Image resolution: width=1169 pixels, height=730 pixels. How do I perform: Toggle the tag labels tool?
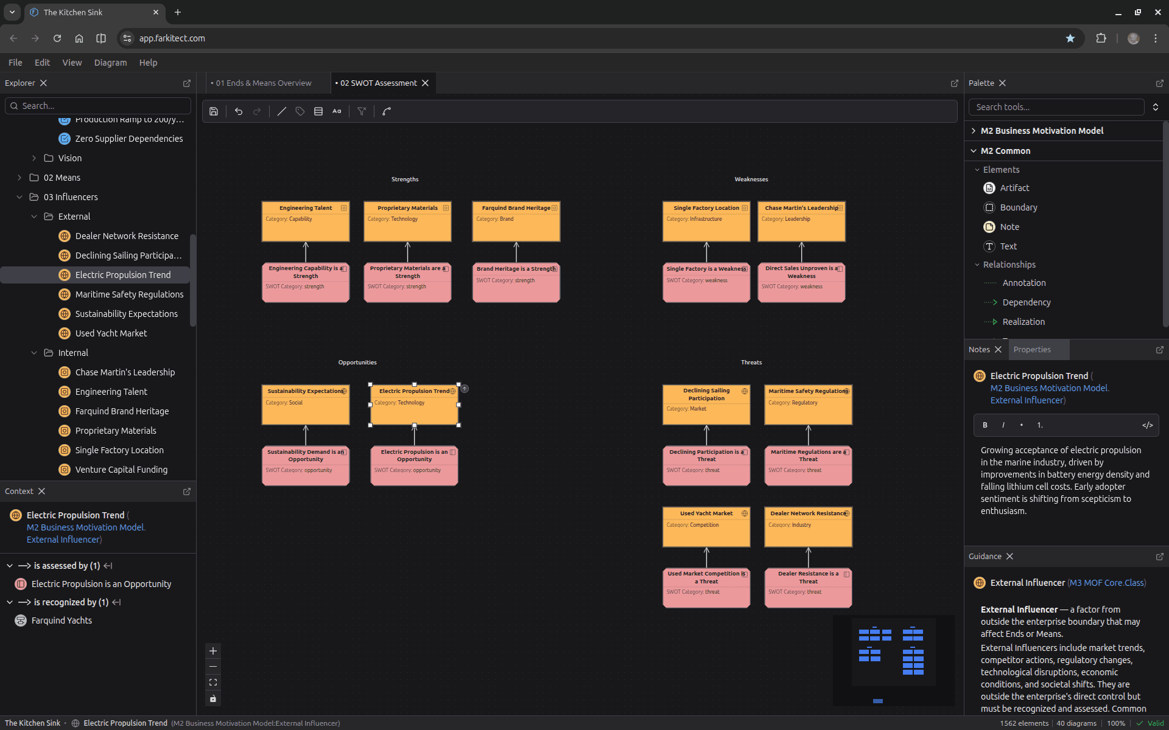click(300, 111)
